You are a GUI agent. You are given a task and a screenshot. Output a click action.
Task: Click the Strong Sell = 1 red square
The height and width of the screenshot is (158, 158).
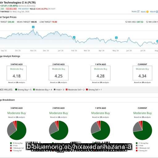tap(87, 89)
